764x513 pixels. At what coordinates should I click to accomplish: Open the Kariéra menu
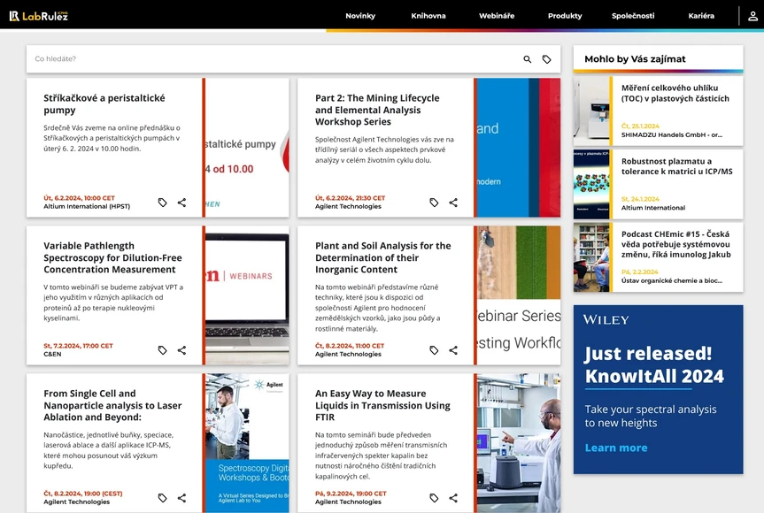tap(701, 16)
